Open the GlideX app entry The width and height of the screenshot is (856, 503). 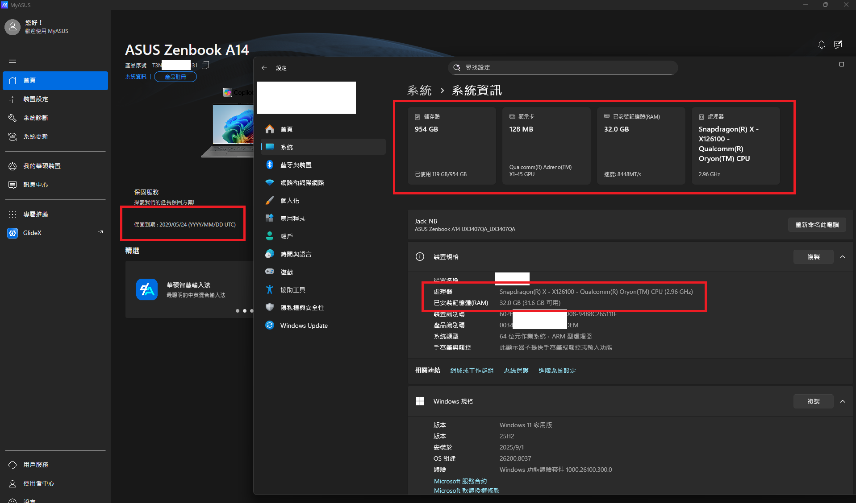[x=32, y=233]
